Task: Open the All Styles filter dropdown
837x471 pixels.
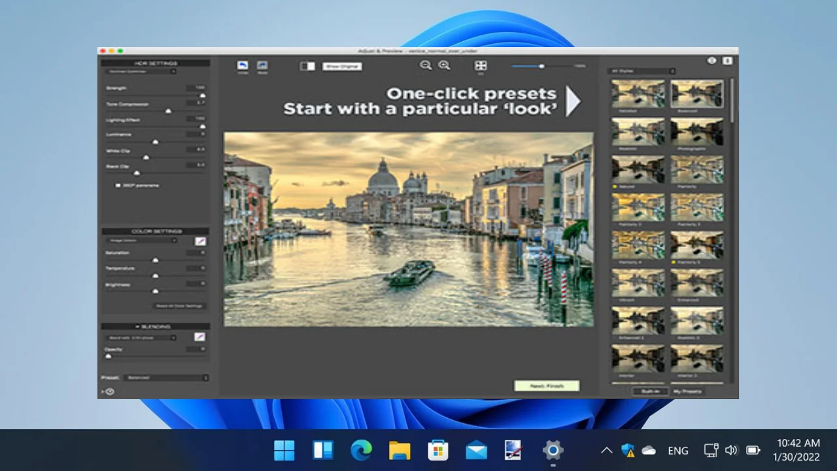Action: pos(641,71)
